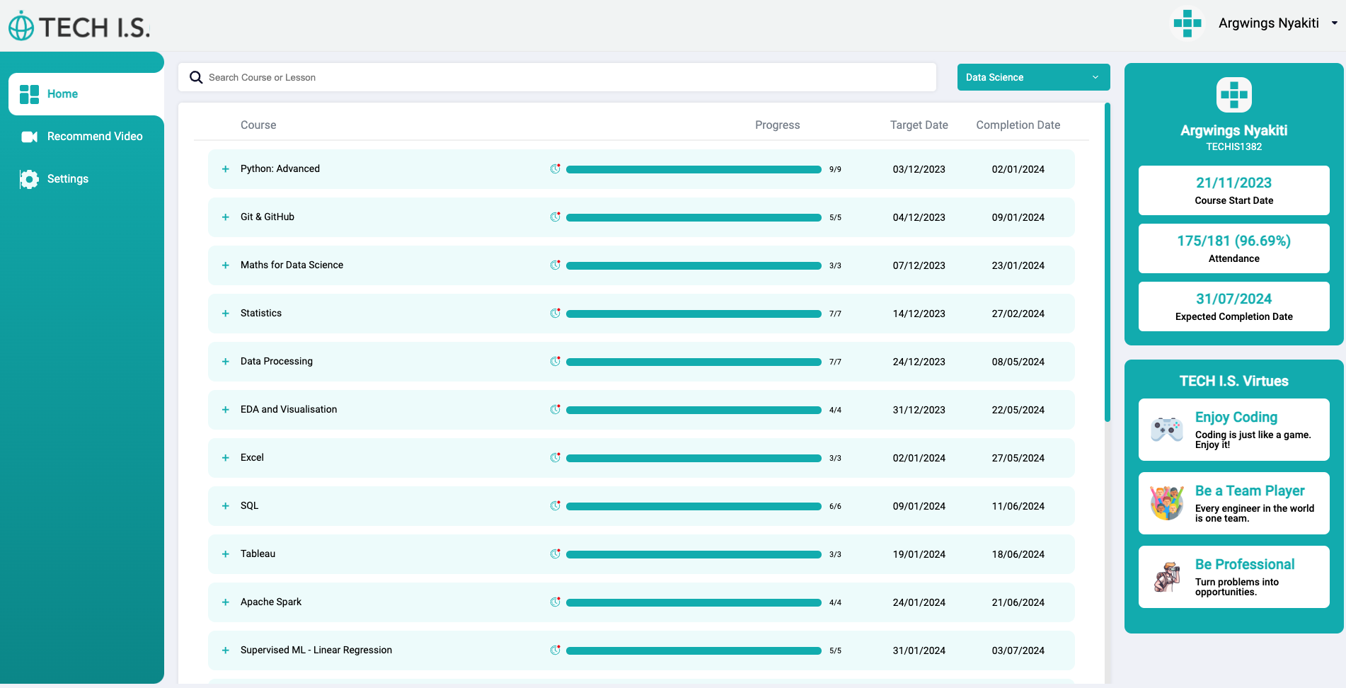Click the Excel course progress bar
The image size is (1346, 688).
click(x=693, y=459)
